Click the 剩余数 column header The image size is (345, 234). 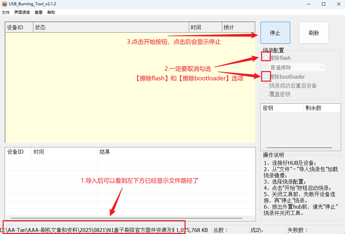(322, 108)
